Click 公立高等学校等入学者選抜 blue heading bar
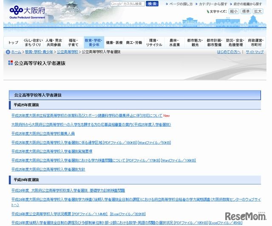Viewport: 272px width, 226px height. coord(135,95)
